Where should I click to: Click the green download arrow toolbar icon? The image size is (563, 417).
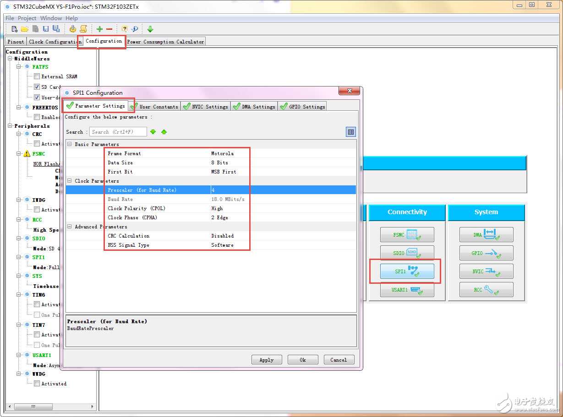pos(150,29)
